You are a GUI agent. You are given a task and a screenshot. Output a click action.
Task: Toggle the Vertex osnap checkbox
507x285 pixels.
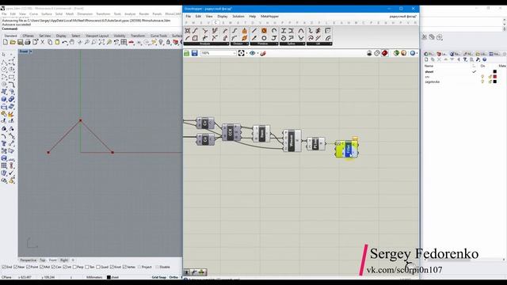click(x=125, y=268)
